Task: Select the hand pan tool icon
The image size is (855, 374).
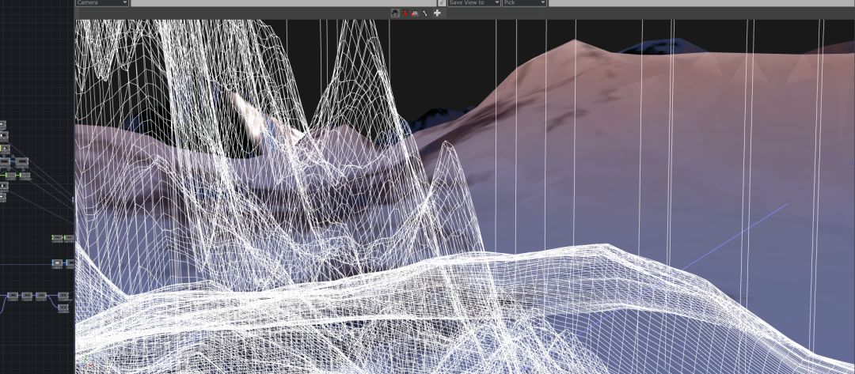Action: [395, 13]
